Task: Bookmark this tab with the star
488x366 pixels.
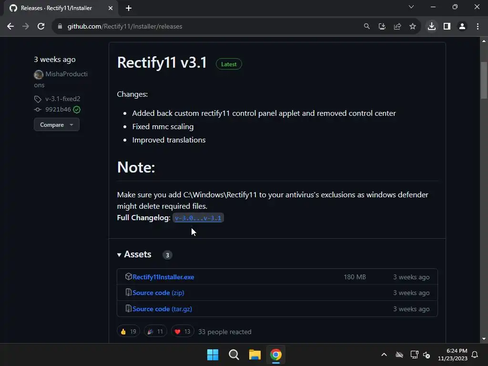Action: coord(413,27)
